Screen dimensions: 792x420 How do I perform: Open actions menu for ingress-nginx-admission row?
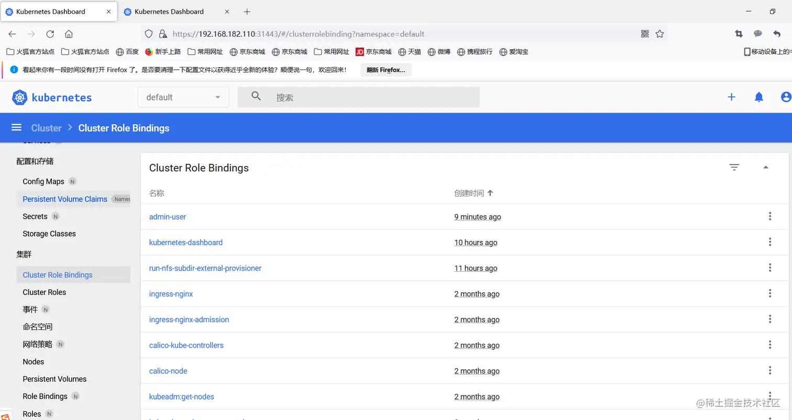(x=770, y=319)
